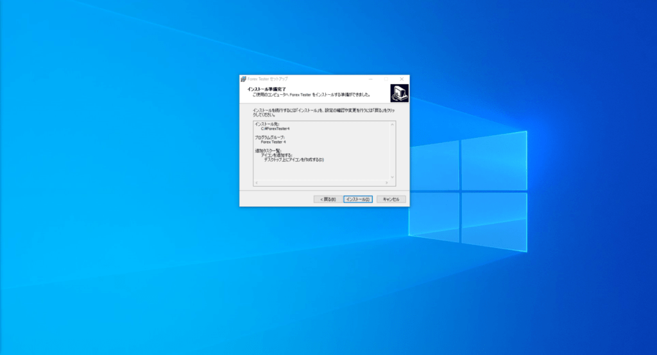This screenshot has width=657, height=355.
Task: Click the install path C:¥ForexTester4 text
Action: pos(275,129)
